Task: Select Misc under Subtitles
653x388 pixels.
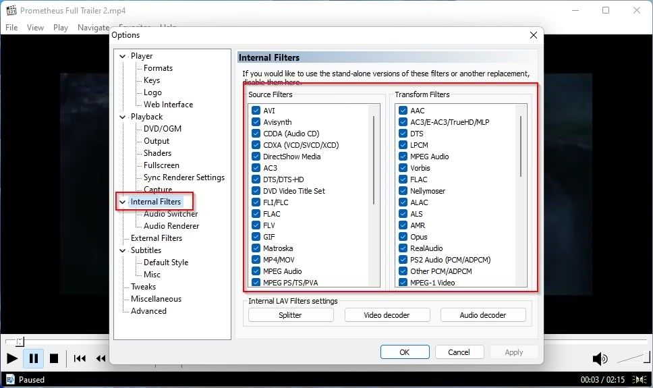Action: pos(152,275)
